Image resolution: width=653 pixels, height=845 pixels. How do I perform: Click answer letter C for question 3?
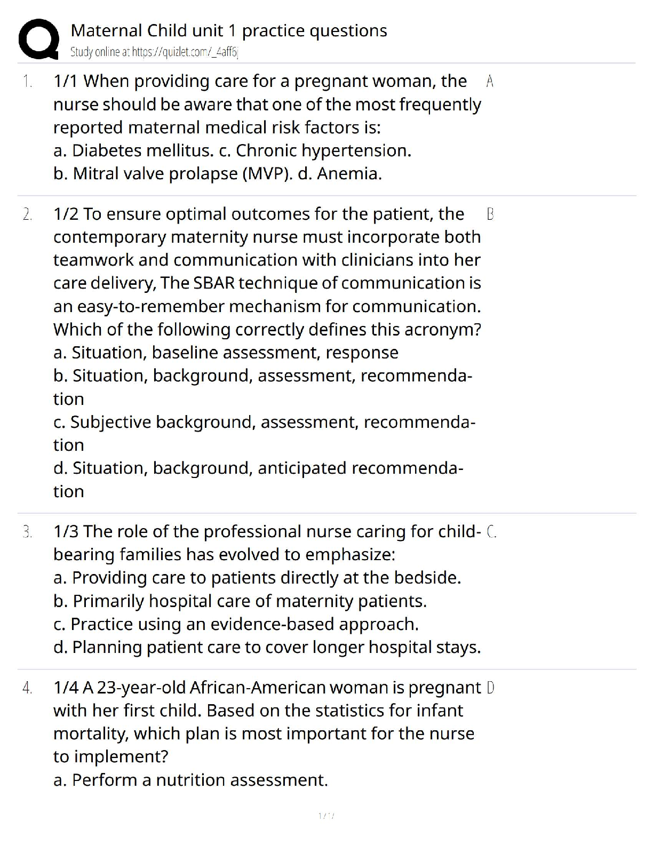[492, 532]
